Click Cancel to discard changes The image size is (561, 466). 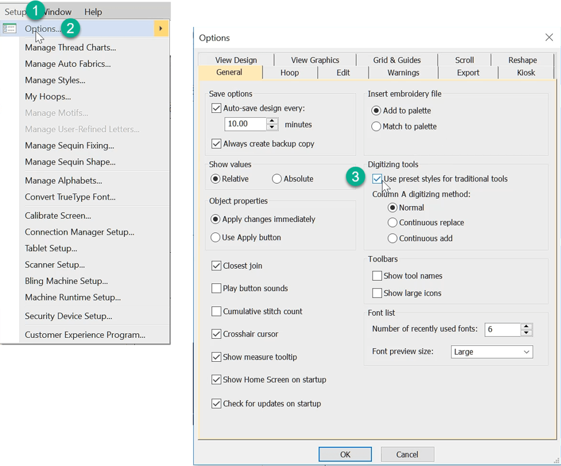[x=407, y=454]
